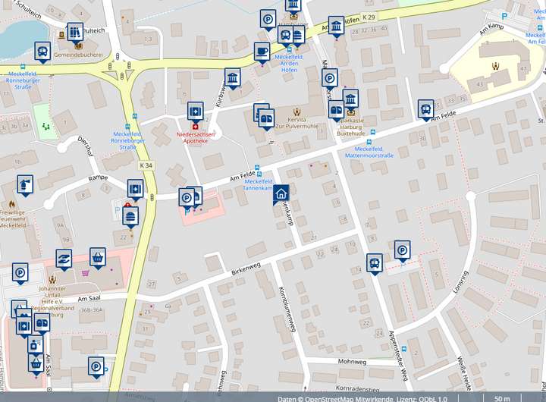Viewport: 546px width, 402px height.
Task: Select the museum-style marker on Kurbsweg
Action: point(233,78)
